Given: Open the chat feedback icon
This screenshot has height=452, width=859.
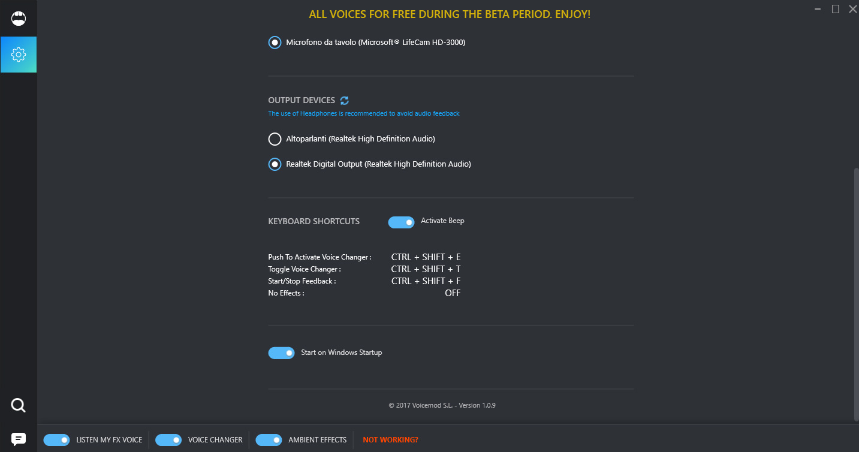Looking at the screenshot, I should (19, 439).
